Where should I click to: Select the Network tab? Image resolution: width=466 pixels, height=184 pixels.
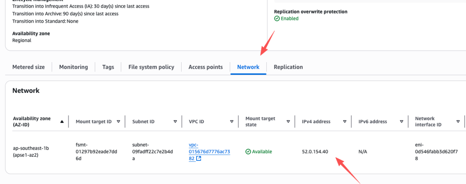(248, 67)
